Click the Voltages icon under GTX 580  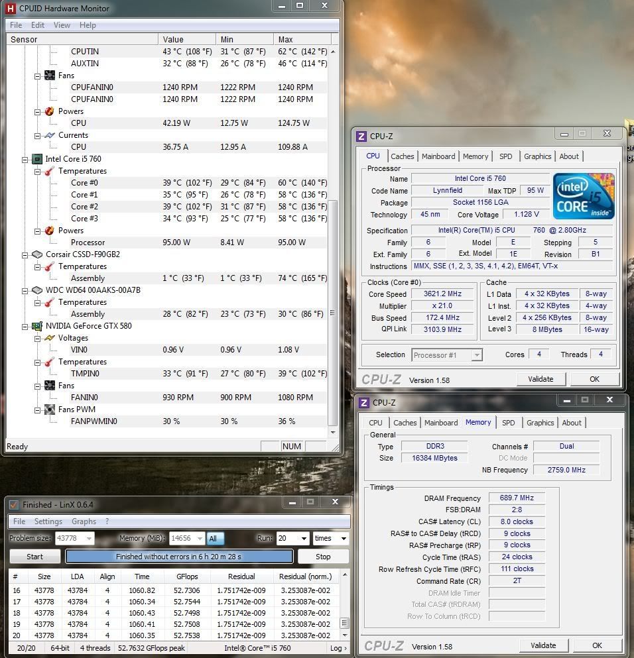[50, 338]
